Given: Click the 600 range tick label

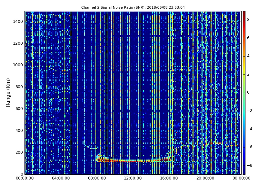Looking at the screenshot, I should click(x=19, y=109).
